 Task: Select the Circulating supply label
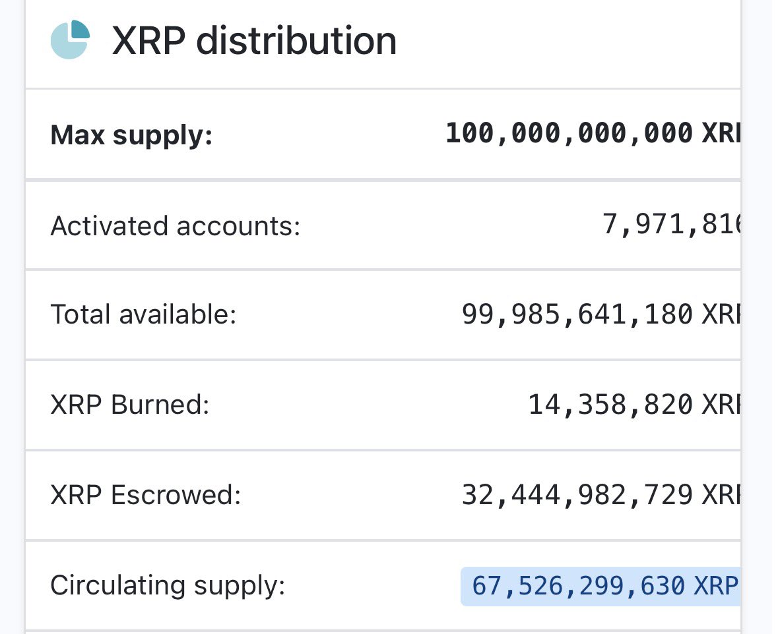tap(168, 585)
